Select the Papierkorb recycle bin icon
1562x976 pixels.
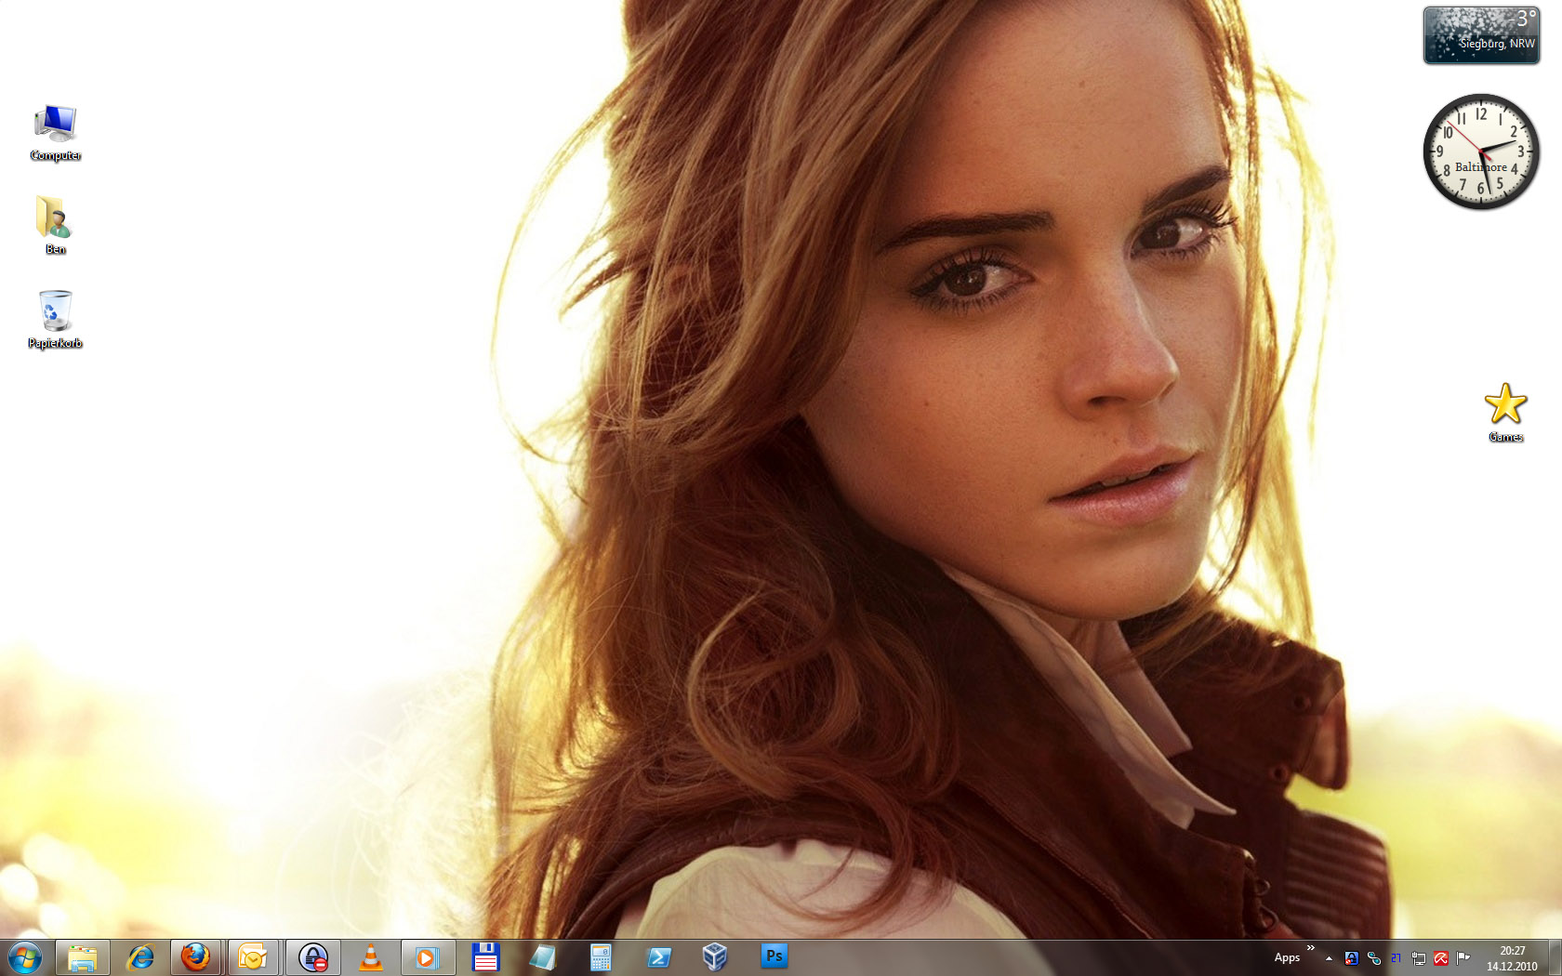[x=56, y=320]
